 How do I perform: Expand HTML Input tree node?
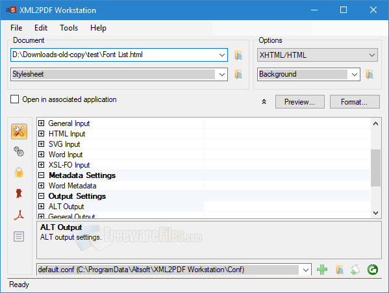[42, 134]
